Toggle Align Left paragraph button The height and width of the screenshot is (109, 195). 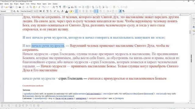pyautogui.click(x=76, y=11)
